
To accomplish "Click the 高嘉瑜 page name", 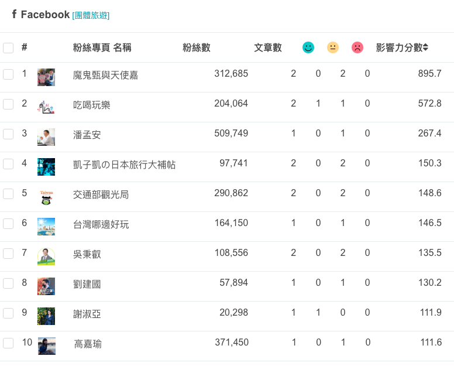I will pos(88,344).
